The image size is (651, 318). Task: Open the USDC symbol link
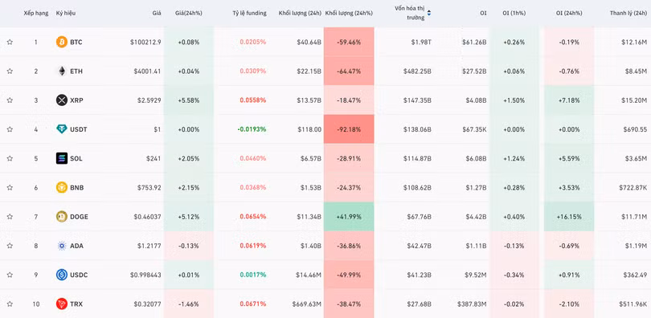point(79,275)
